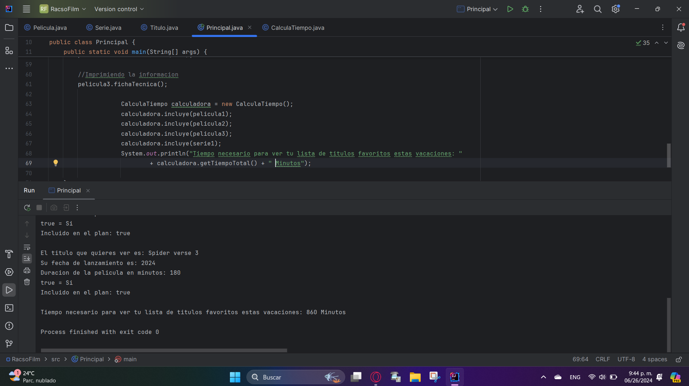Open the Problems tool window

(x=9, y=326)
